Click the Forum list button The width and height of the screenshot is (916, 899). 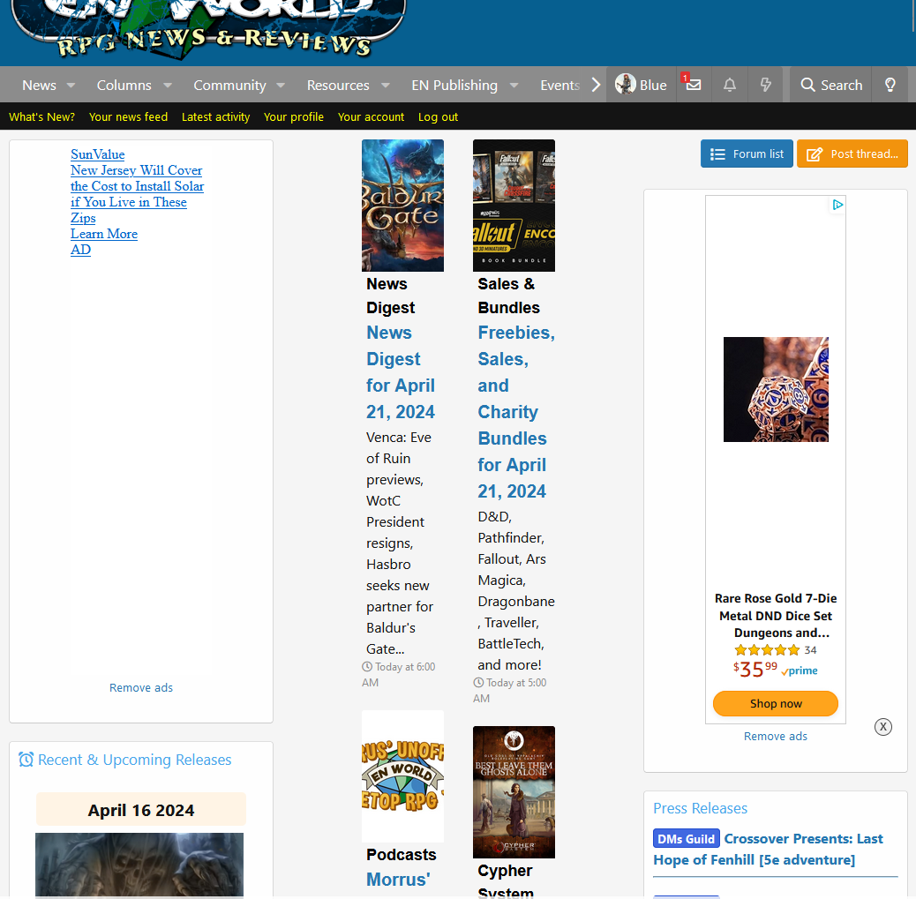(x=747, y=154)
